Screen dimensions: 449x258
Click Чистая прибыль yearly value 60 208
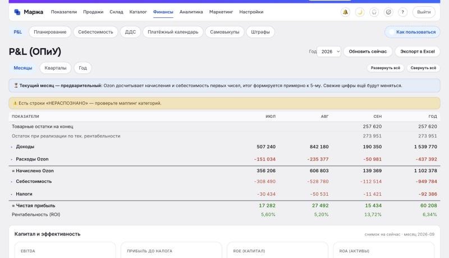click(x=429, y=206)
